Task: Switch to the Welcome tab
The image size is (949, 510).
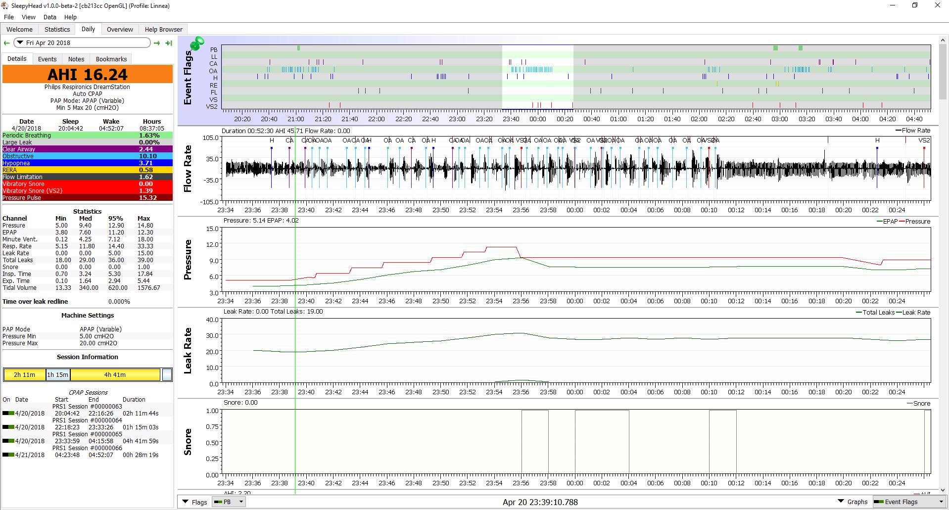Action: point(19,30)
